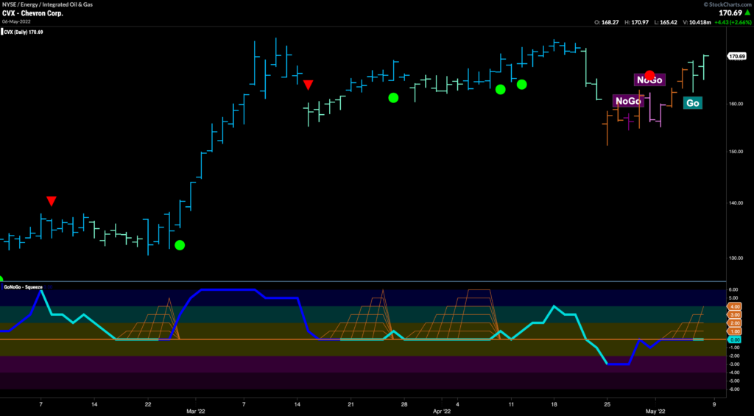Click the 'GoNoGo - Squeeze' indicator label
The height and width of the screenshot is (416, 754).
point(21,287)
